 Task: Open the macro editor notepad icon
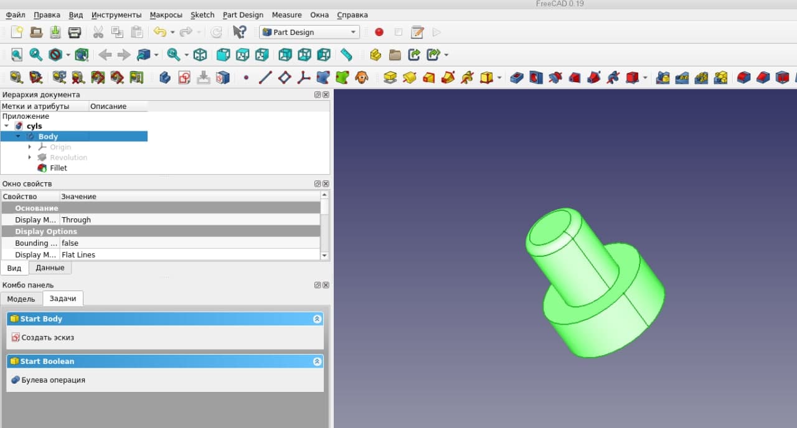point(417,32)
